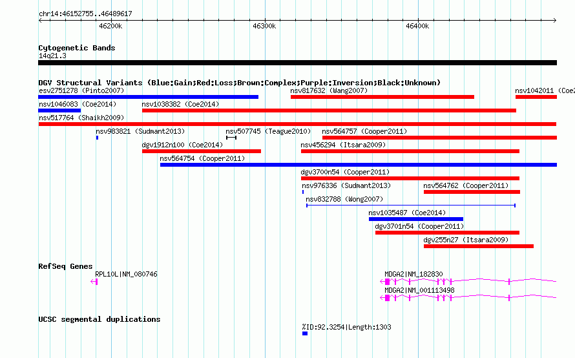Click the nsv832788 (Wong2007) thin blue line

pyautogui.click(x=411, y=205)
